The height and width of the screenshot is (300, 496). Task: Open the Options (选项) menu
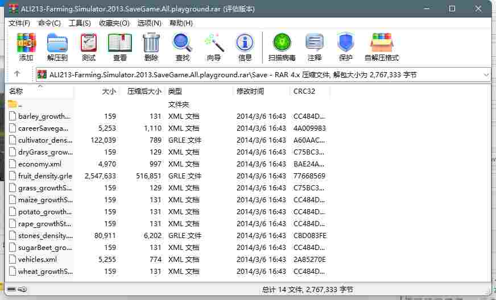149,23
